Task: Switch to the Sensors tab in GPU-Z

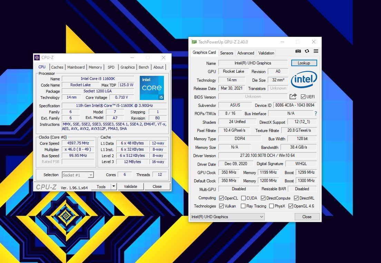Action: [226, 53]
